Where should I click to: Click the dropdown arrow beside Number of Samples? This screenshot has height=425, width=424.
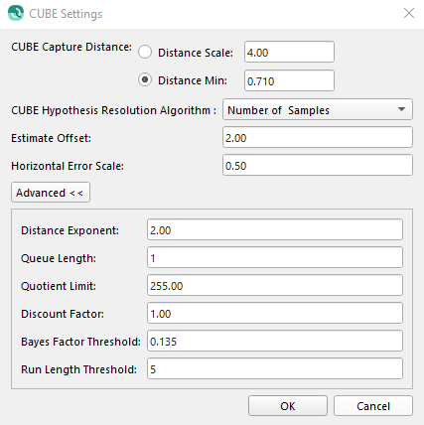click(401, 109)
